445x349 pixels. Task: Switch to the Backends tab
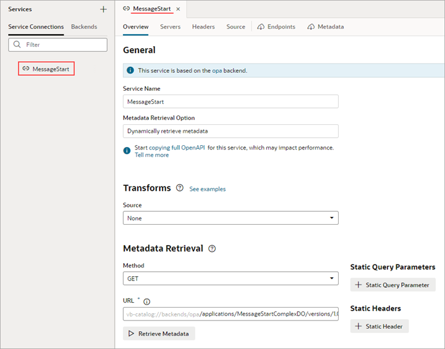(x=84, y=27)
